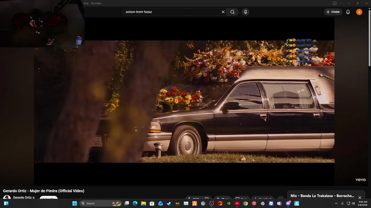Screen dimensions: 371x208
Task: Open Discord from the taskbar
Action: (x=288, y=203)
